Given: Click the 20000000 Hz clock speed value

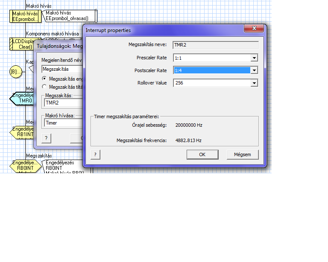Looking at the screenshot, I should (x=189, y=125).
